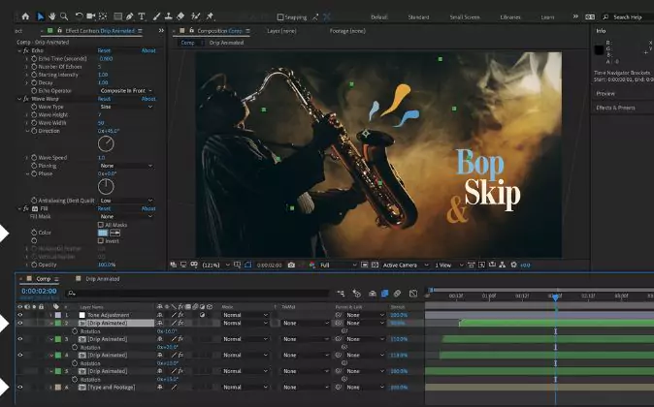Hide layer 3 Drip Animated eye
Viewport: 654px width, 407px height.
point(20,339)
